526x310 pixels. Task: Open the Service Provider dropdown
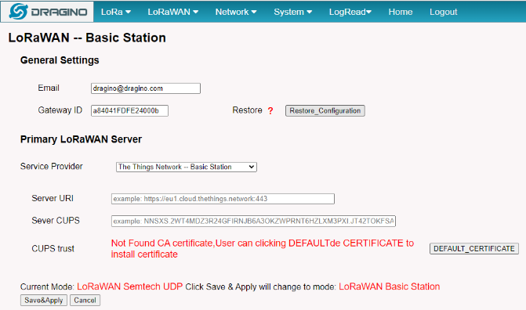(x=187, y=167)
